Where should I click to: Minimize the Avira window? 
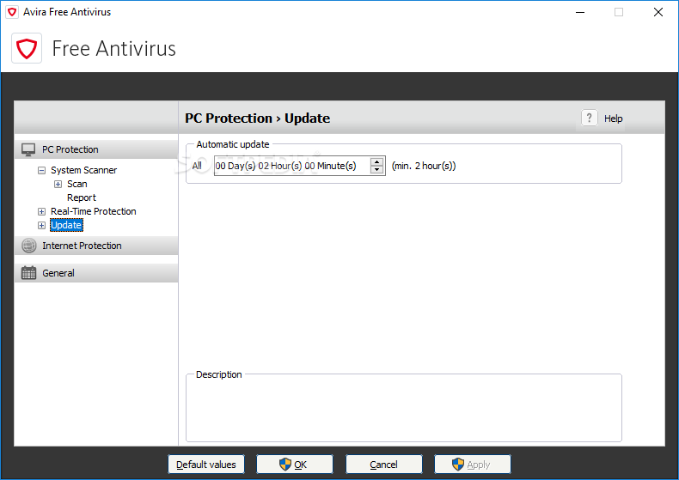click(x=580, y=12)
